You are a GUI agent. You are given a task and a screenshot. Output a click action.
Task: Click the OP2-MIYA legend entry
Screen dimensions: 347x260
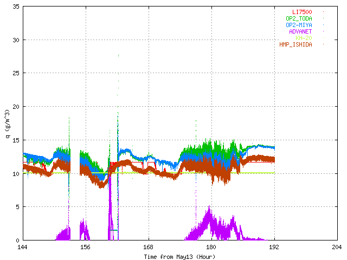pos(299,25)
